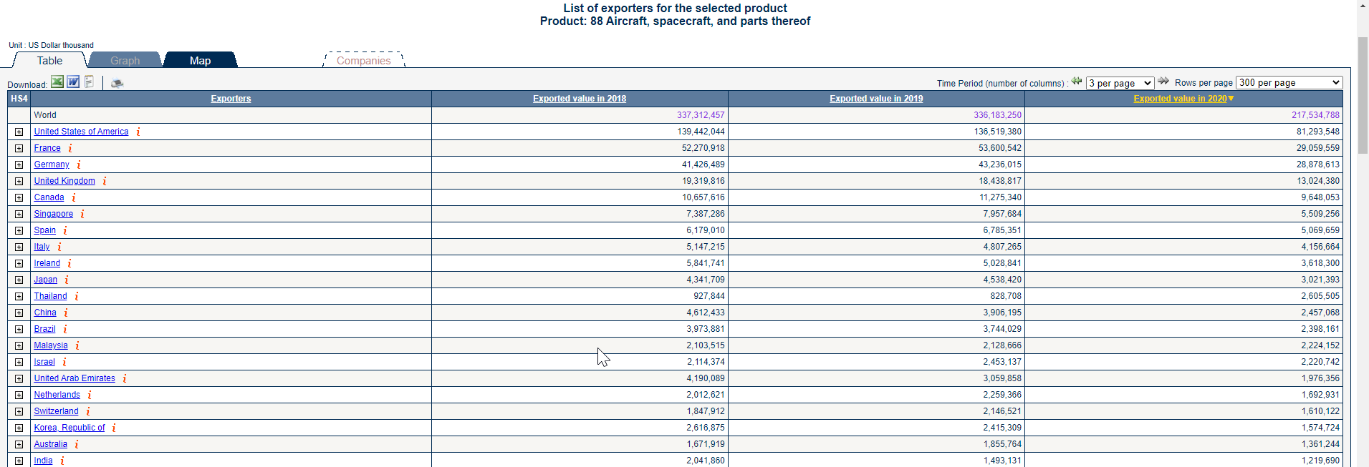Open the 3 per page time period dropdown
The image size is (1369, 467).
[1120, 83]
